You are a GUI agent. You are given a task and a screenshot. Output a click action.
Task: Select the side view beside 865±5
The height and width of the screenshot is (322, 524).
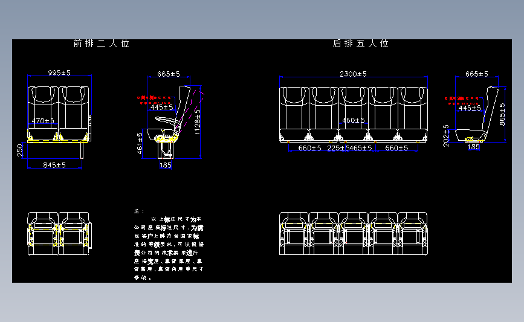click(476, 114)
